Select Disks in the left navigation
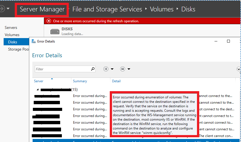The height and width of the screenshot is (142, 241). (16, 42)
